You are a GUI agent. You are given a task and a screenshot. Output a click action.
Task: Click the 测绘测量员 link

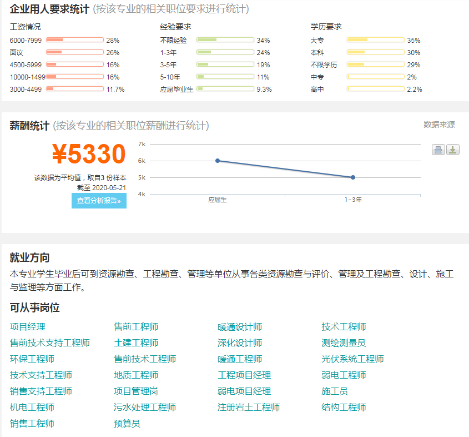[x=344, y=343]
